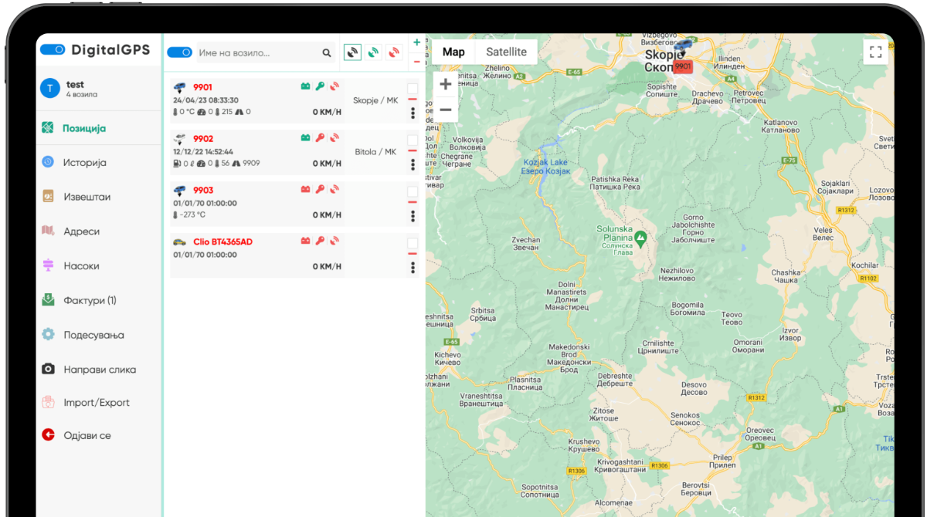The width and height of the screenshot is (927, 517).
Task: Collapse the Clio row with red minus
Action: coord(413,254)
